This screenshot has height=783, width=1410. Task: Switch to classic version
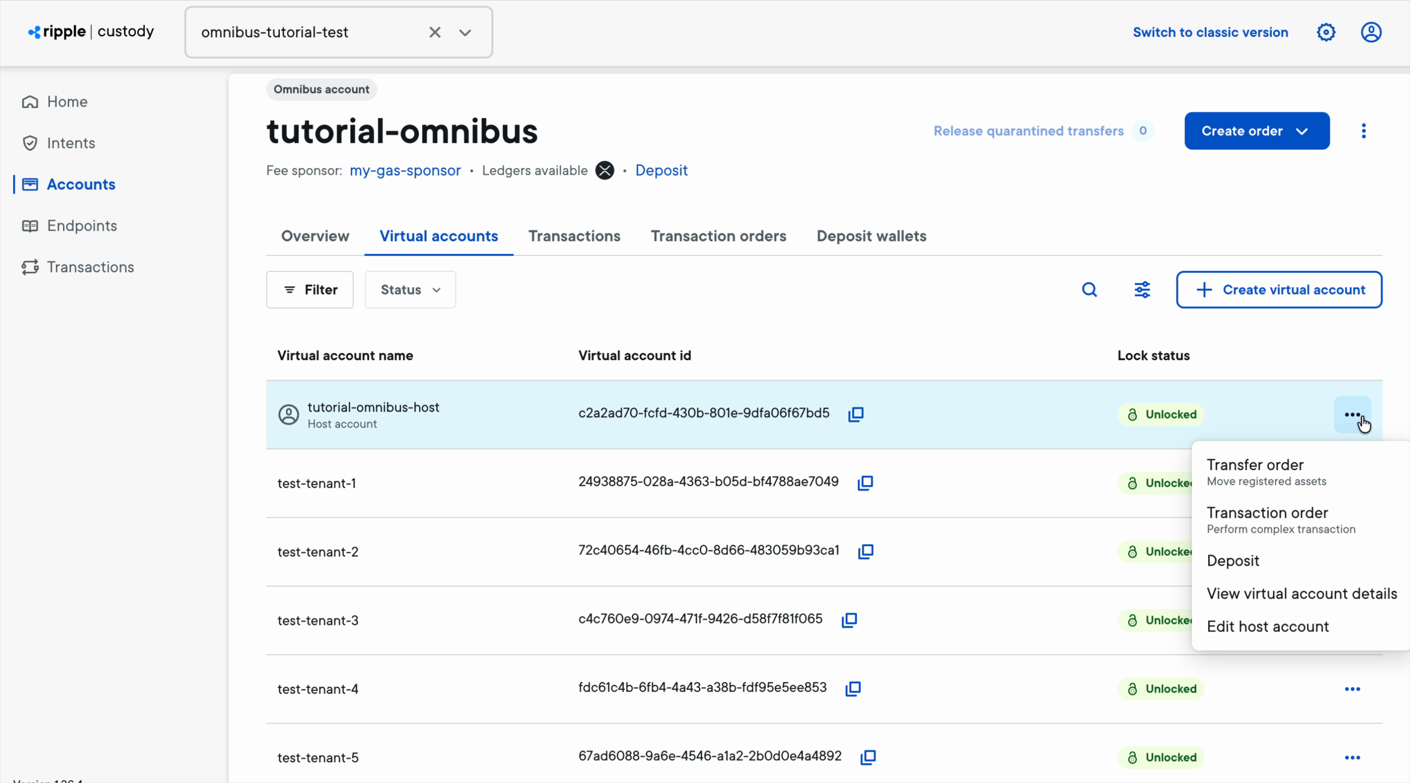click(1210, 32)
